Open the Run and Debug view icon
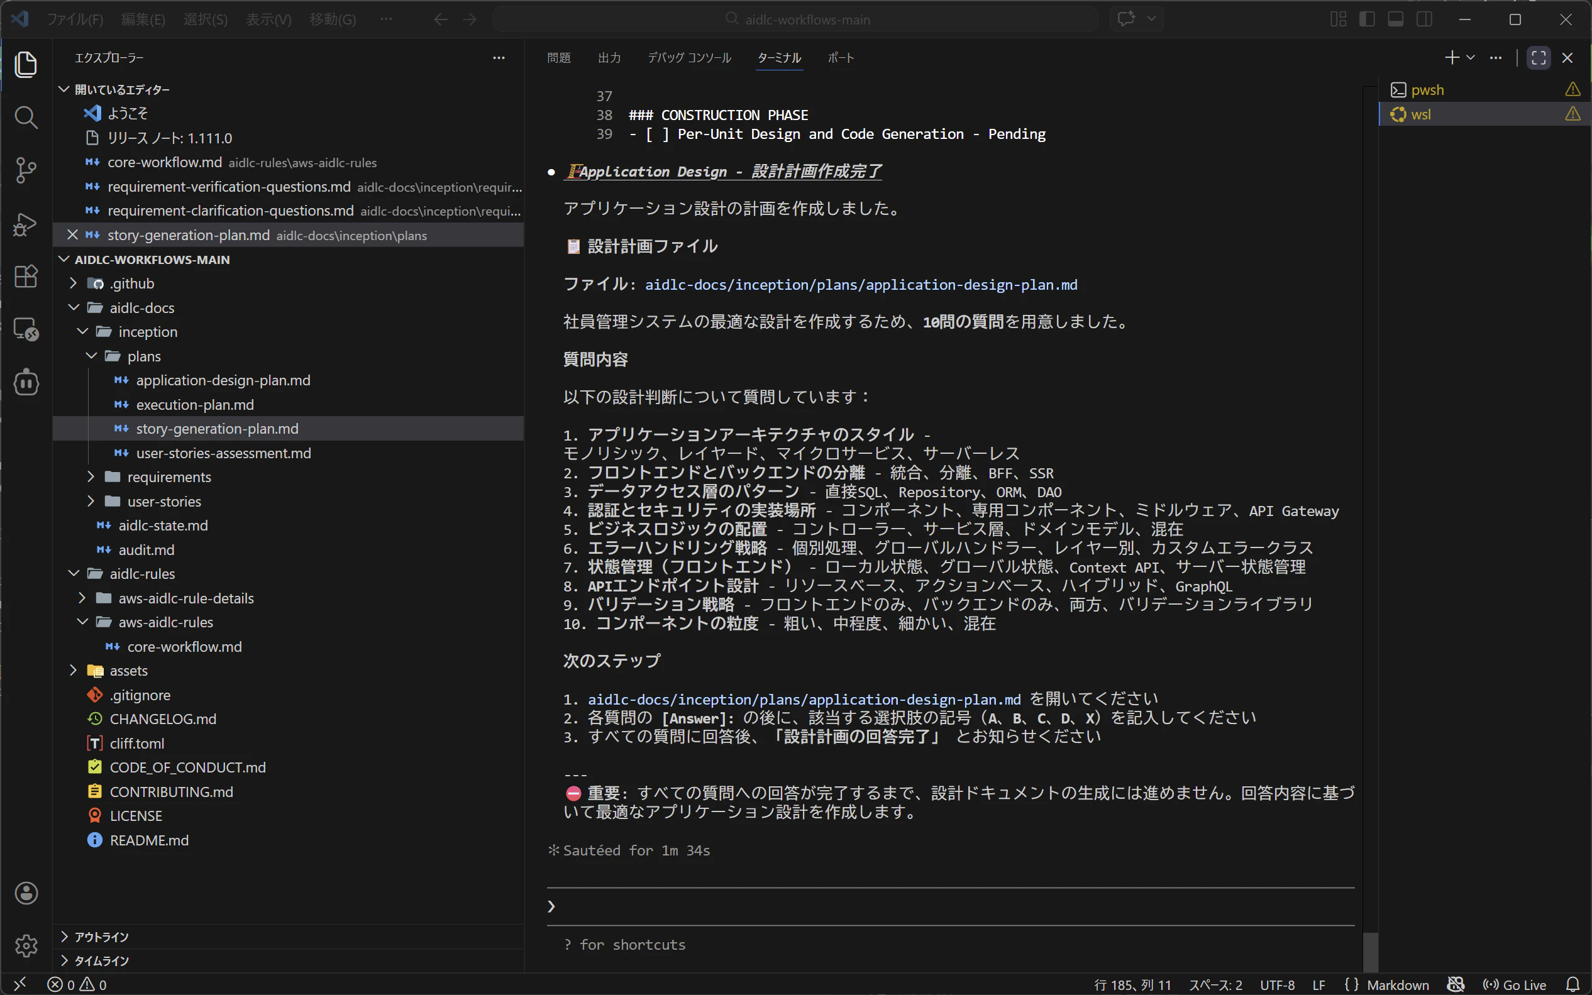 tap(26, 224)
